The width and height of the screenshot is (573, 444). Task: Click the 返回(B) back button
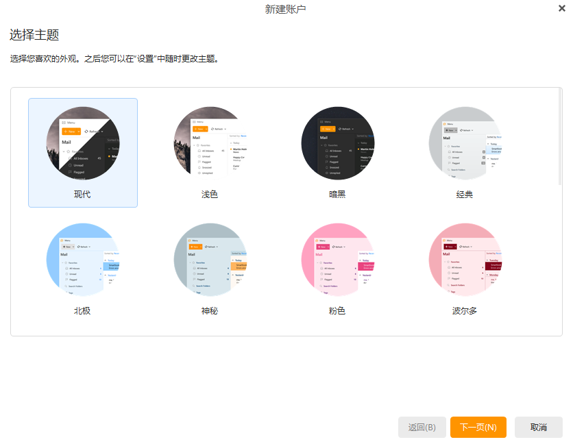tap(422, 427)
